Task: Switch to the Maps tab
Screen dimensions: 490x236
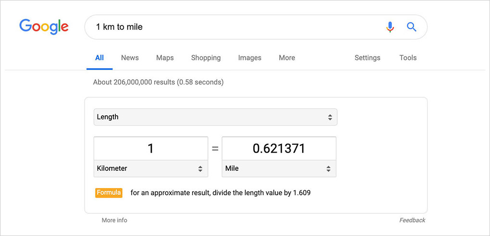Action: [x=165, y=58]
